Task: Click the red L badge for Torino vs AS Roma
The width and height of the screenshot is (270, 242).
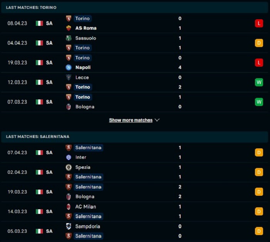Action: [x=259, y=24]
